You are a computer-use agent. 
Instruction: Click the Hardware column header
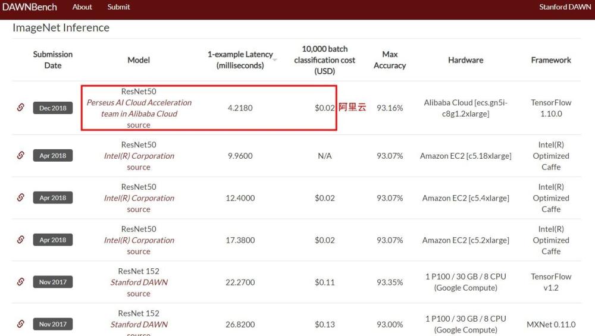(466, 60)
